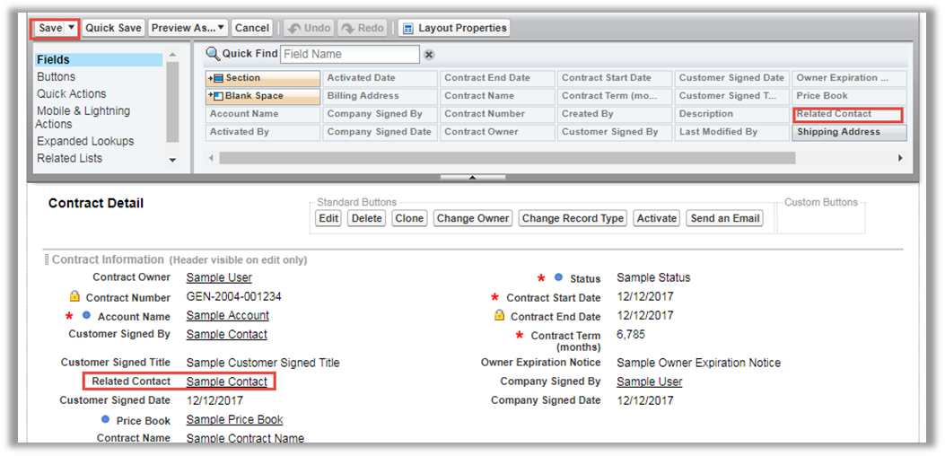The image size is (945, 456).
Task: Click the Quick Save button
Action: click(x=113, y=28)
